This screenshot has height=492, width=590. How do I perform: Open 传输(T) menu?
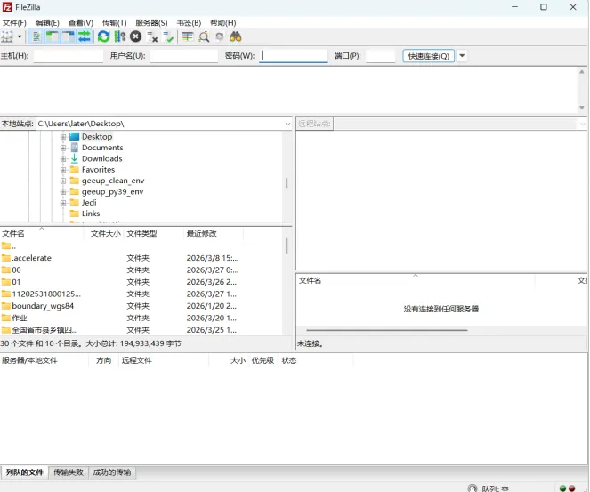(115, 23)
